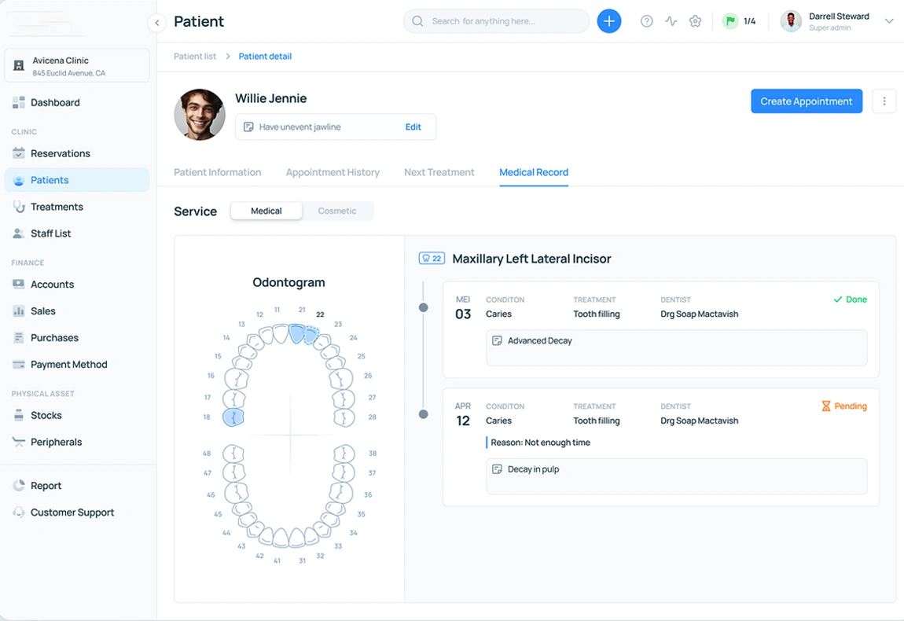Open the Dashboard from the sidebar
This screenshot has height=621, width=904.
(55, 102)
